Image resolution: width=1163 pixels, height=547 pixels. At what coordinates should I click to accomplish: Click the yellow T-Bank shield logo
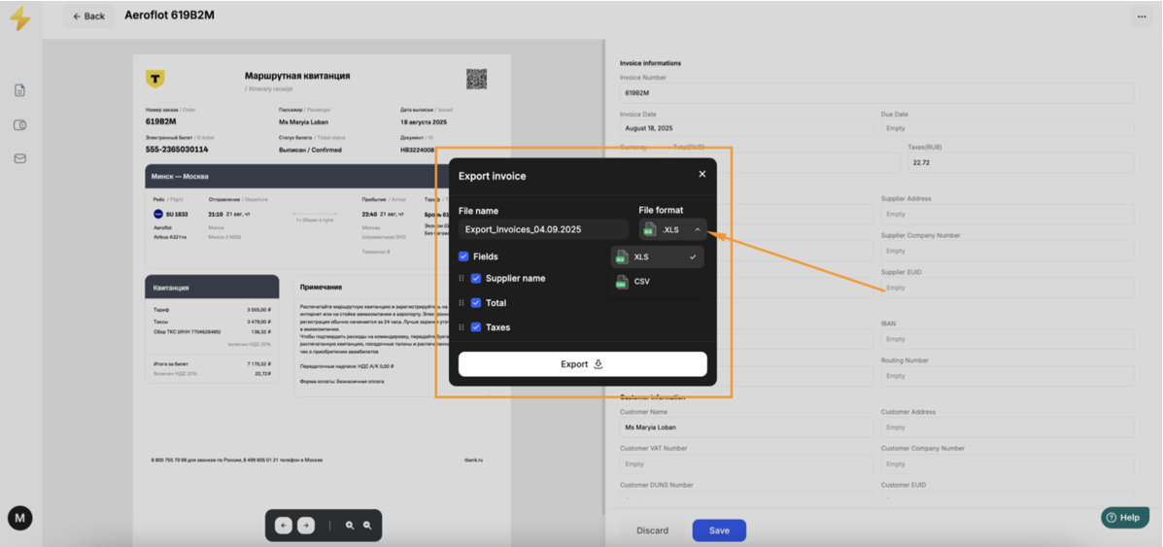(x=155, y=79)
